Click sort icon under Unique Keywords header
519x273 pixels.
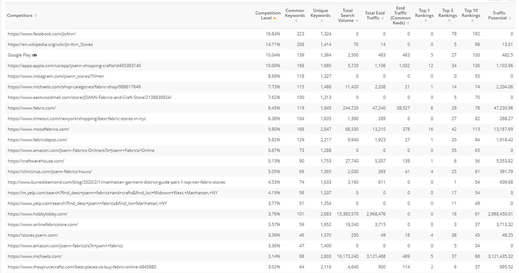coord(322,21)
